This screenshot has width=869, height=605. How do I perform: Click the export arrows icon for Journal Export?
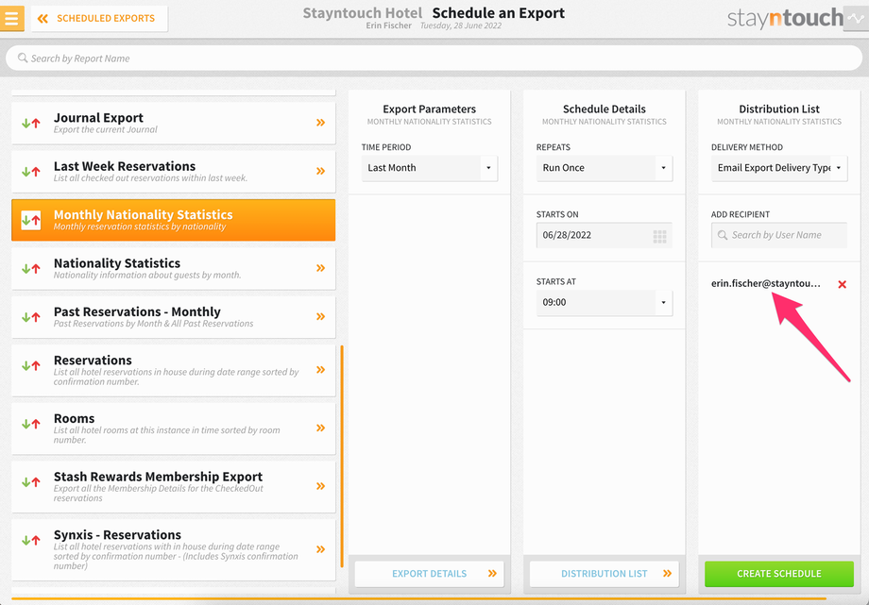pyautogui.click(x=31, y=123)
